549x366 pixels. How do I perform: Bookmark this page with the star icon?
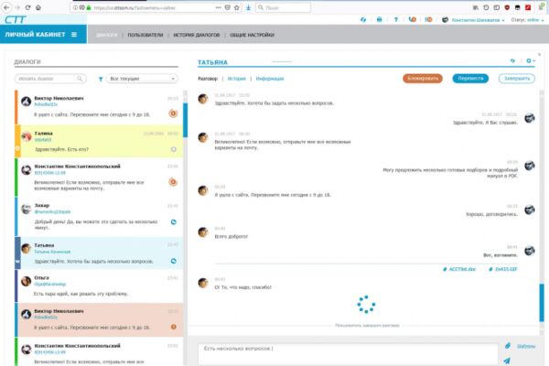(x=237, y=7)
